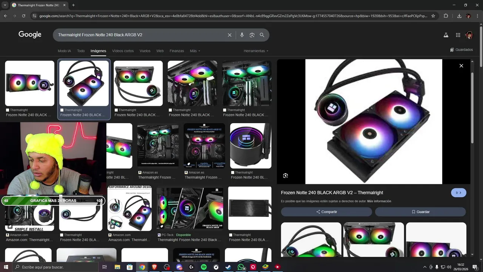This screenshot has width=483, height=272.
Task: Open Chrome profile avatar in toolbar
Action: pos(468,16)
